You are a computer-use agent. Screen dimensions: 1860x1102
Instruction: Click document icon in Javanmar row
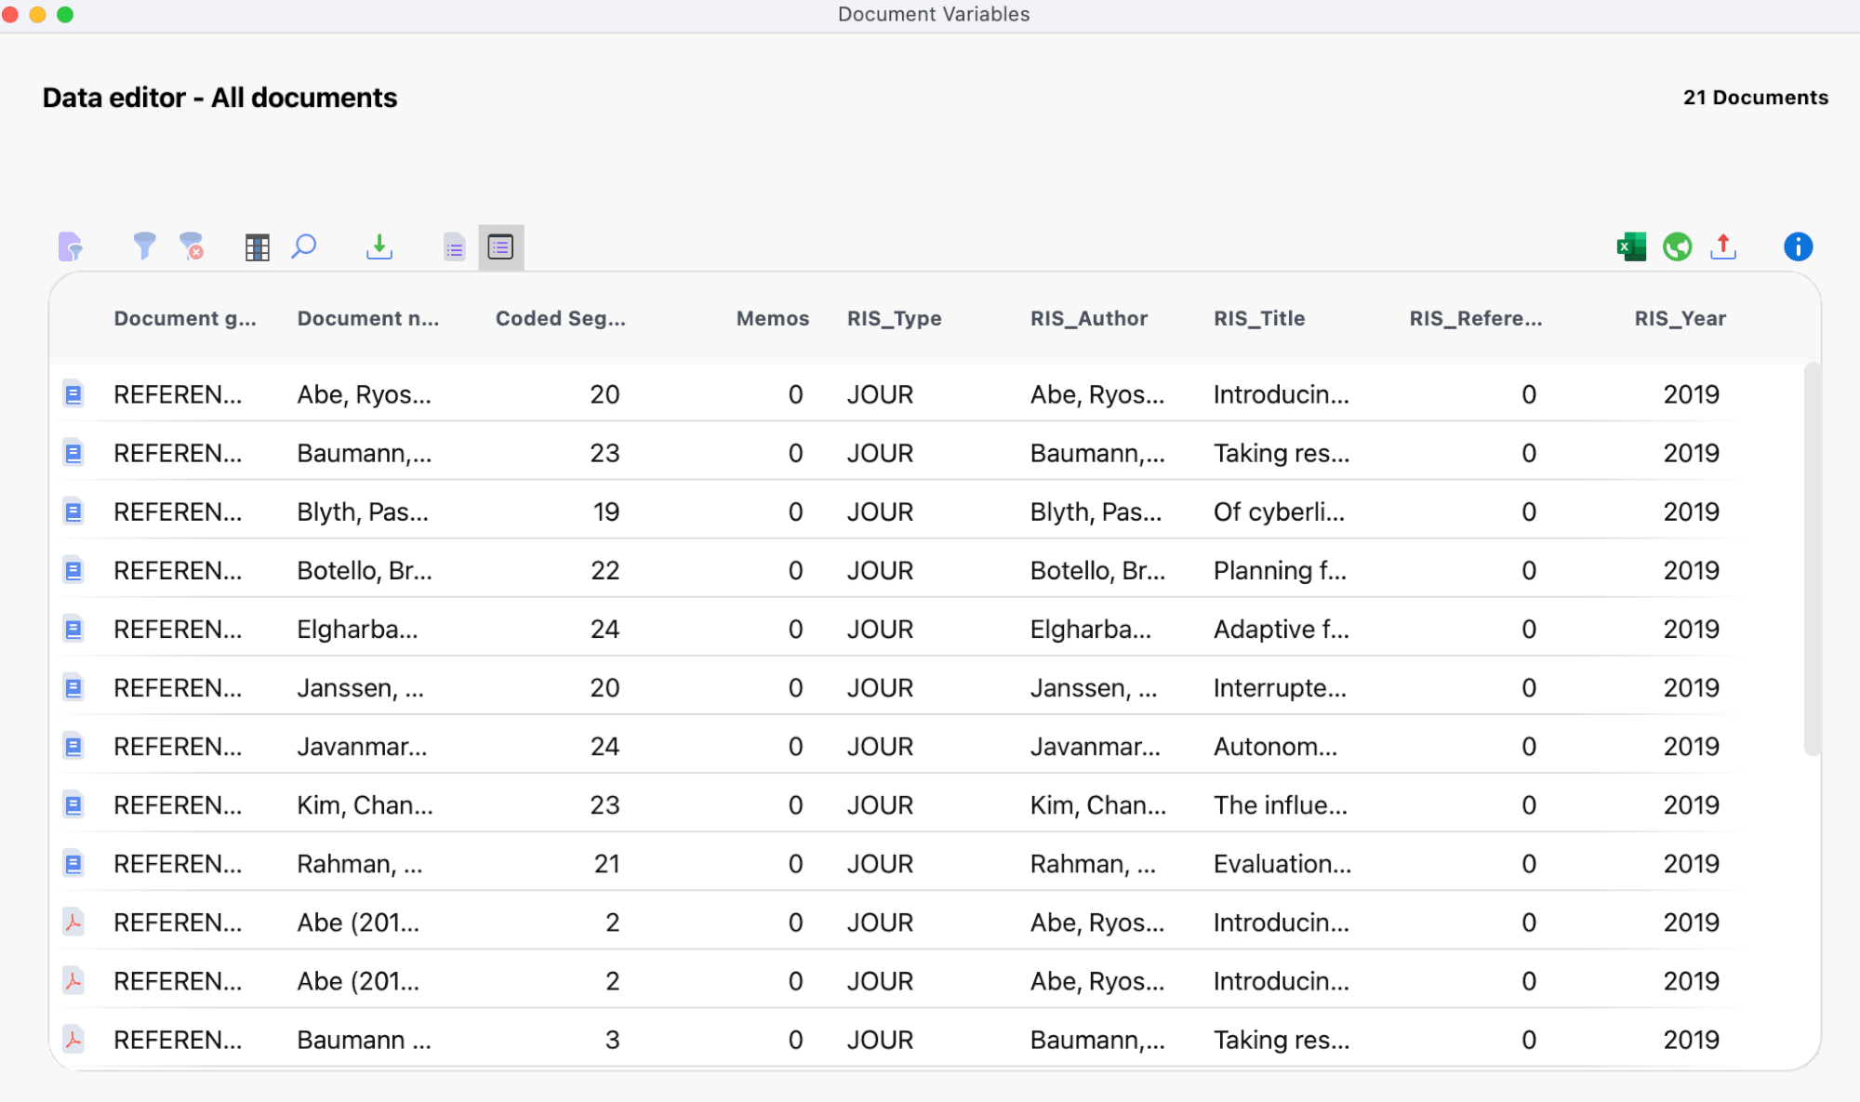[x=73, y=746]
